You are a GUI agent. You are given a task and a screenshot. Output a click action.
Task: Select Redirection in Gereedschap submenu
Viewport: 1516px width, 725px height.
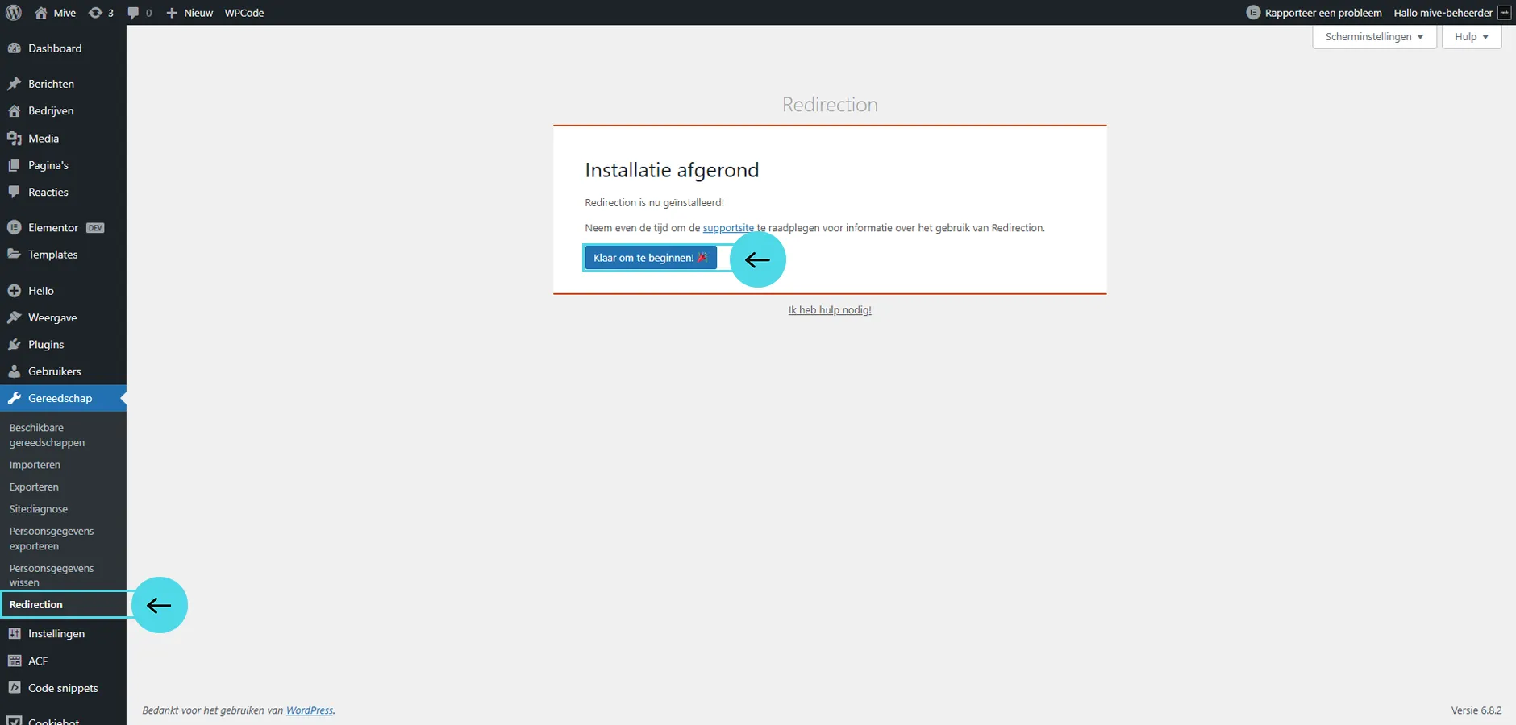pyautogui.click(x=36, y=605)
